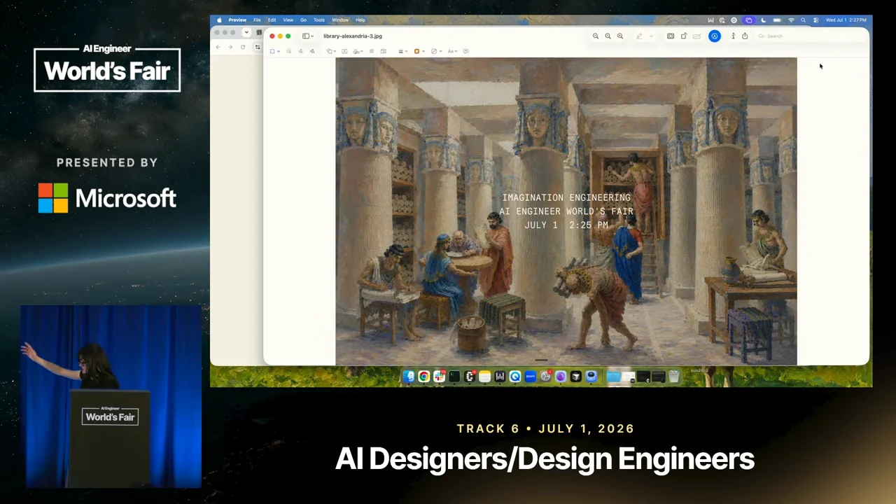The height and width of the screenshot is (504, 896).
Task: Open the Edit menu
Action: 272,20
